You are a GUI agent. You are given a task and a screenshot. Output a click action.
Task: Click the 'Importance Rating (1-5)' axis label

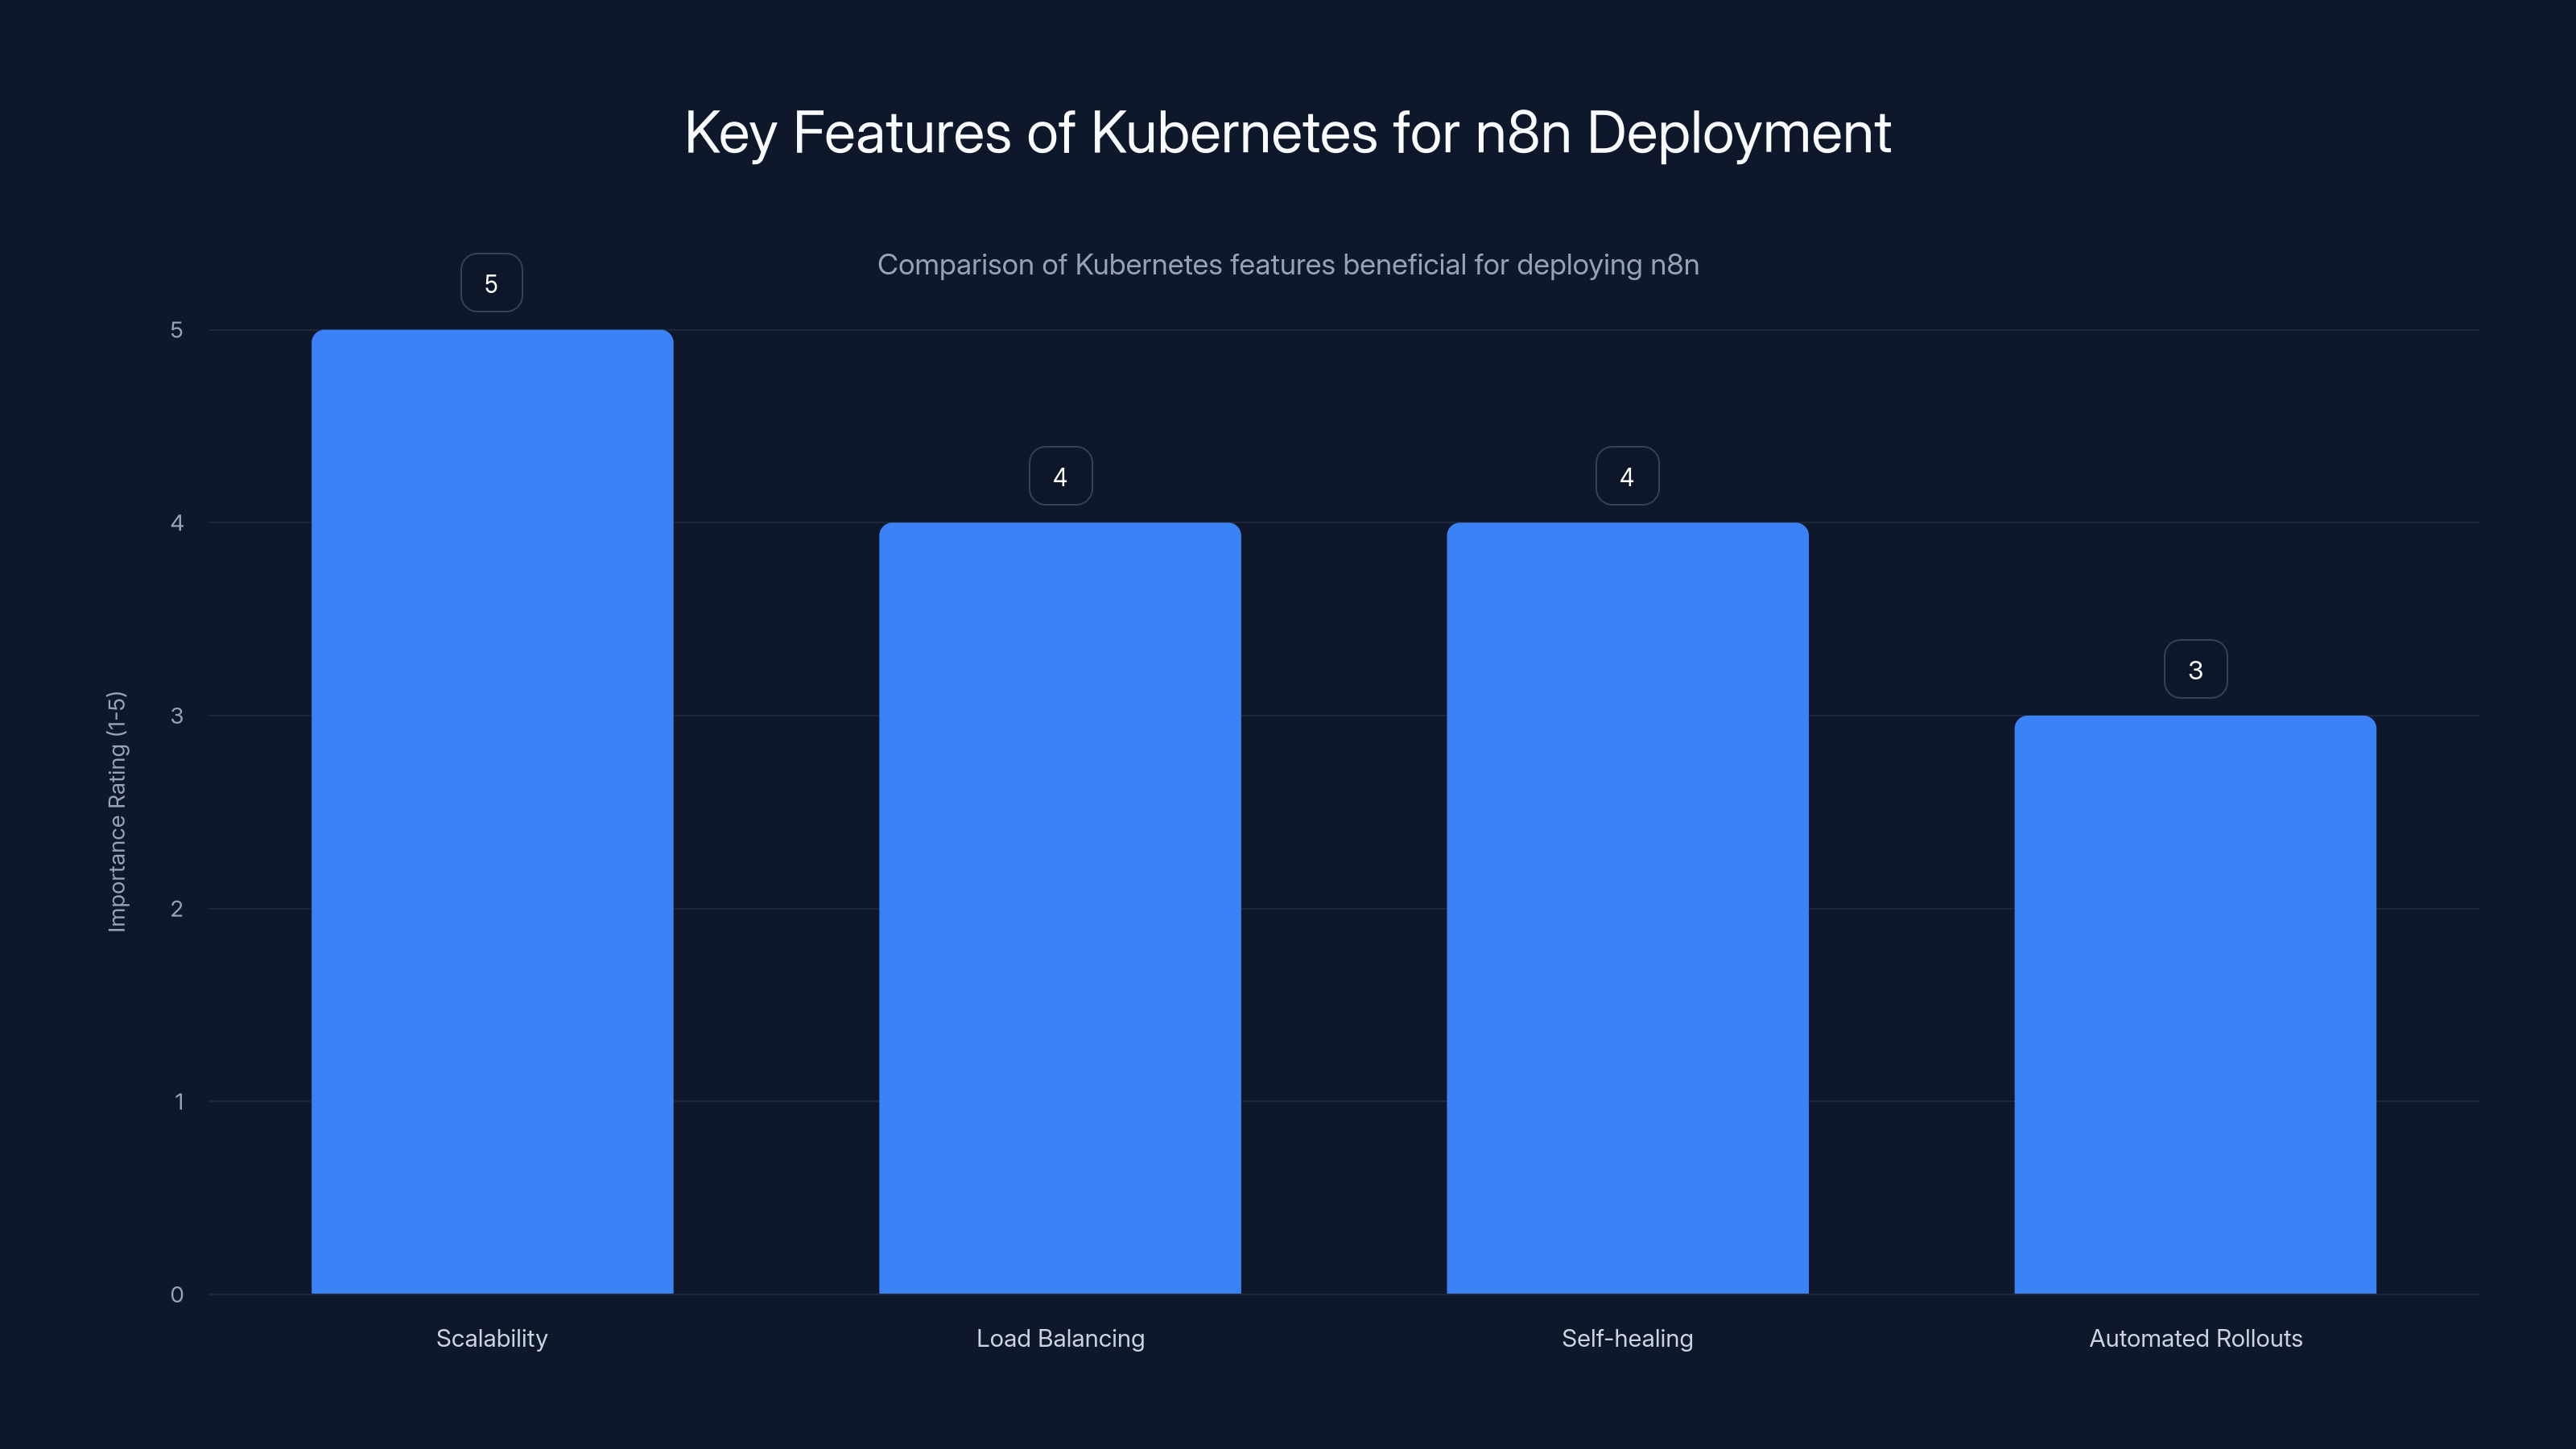(x=117, y=811)
